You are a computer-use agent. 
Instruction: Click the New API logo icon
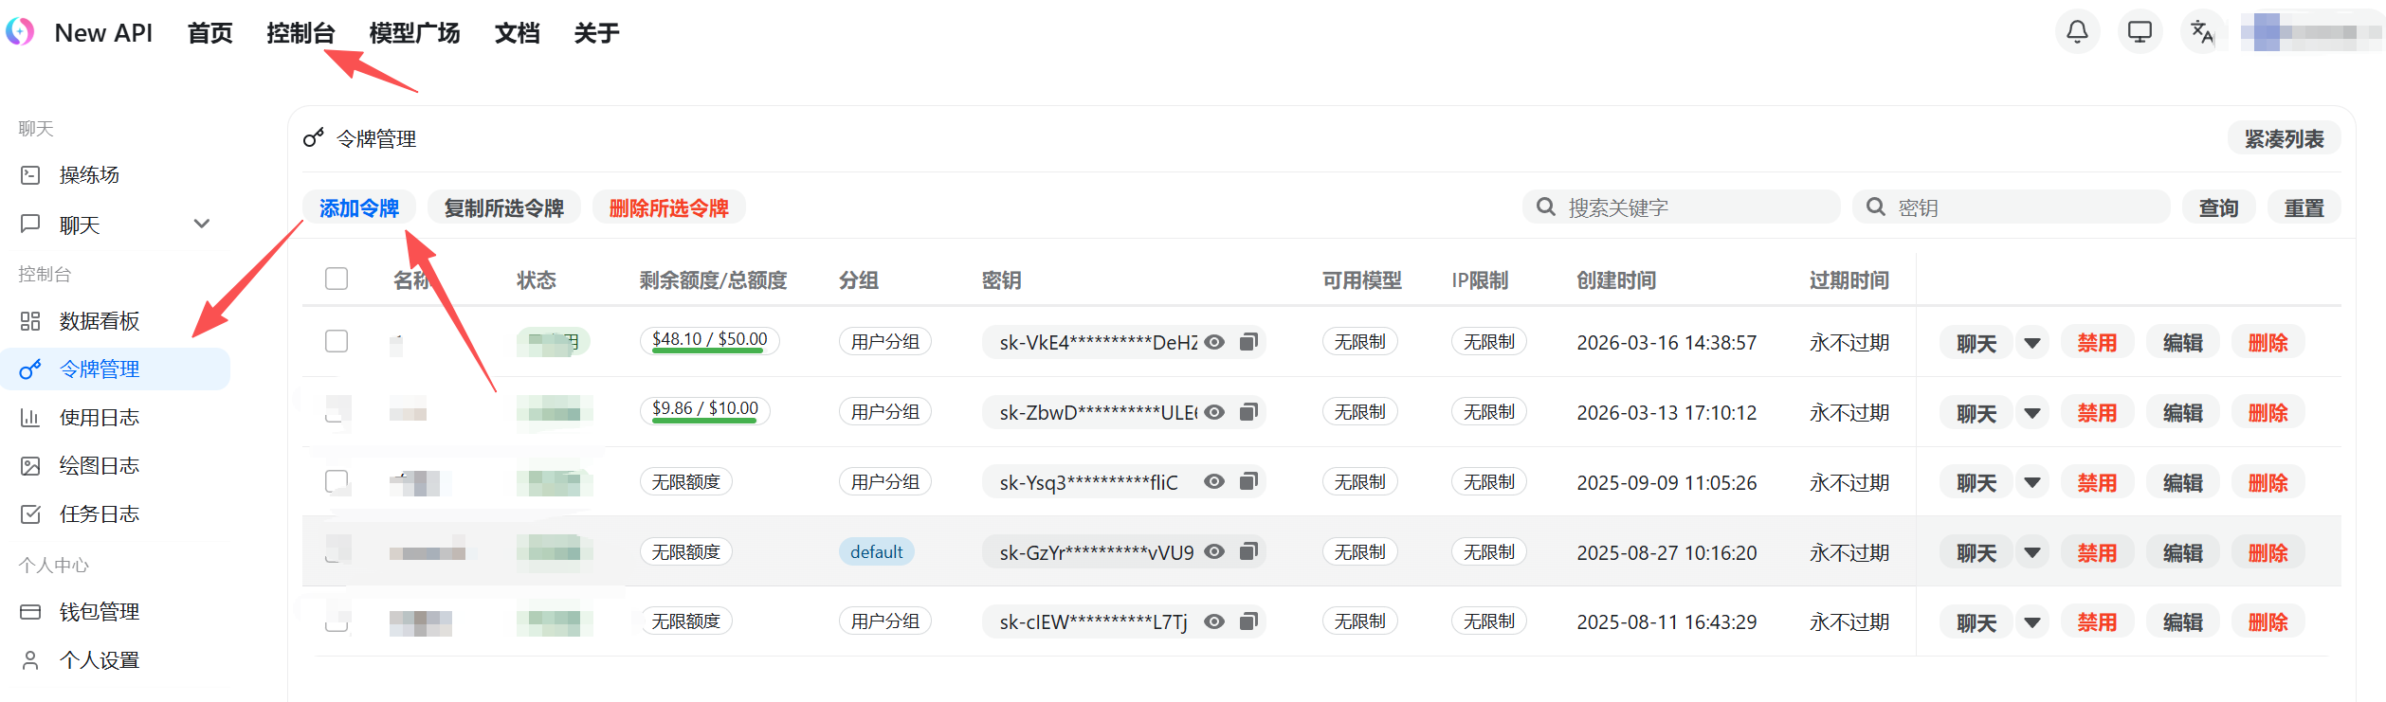20,32
